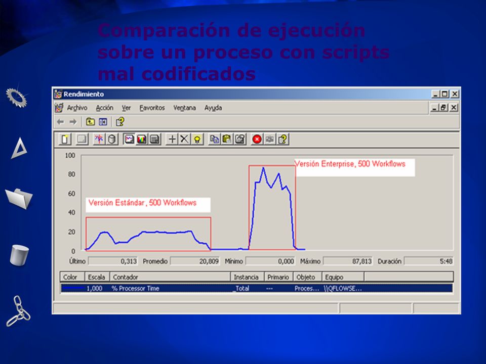Restore the inner console child window
The image size is (486, 364).
[x=444, y=107]
